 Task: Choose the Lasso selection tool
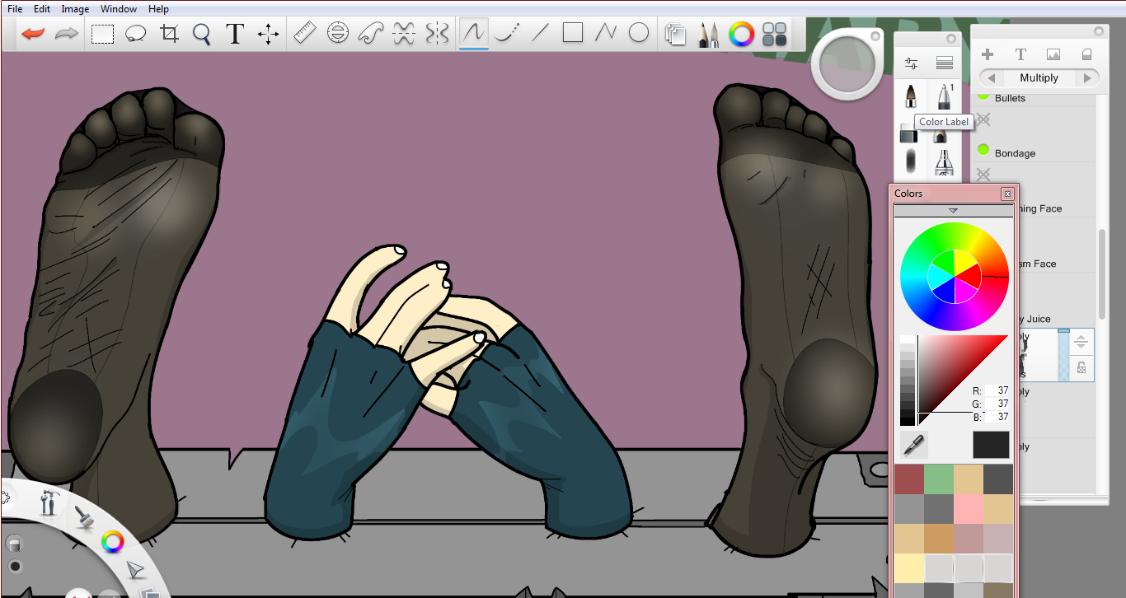click(135, 34)
